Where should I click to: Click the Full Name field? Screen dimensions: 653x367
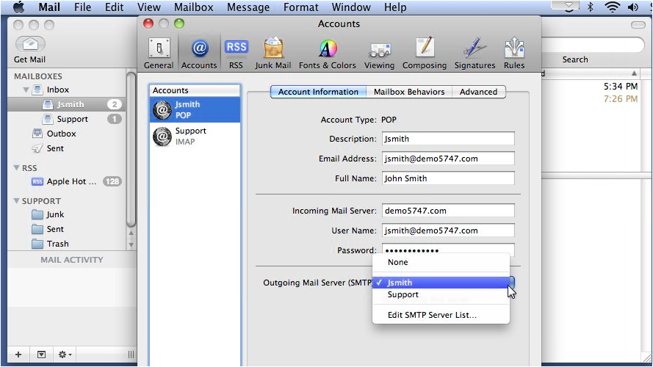tap(448, 178)
